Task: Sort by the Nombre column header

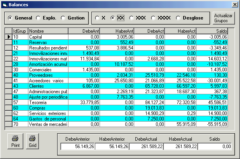Action: 48,31
